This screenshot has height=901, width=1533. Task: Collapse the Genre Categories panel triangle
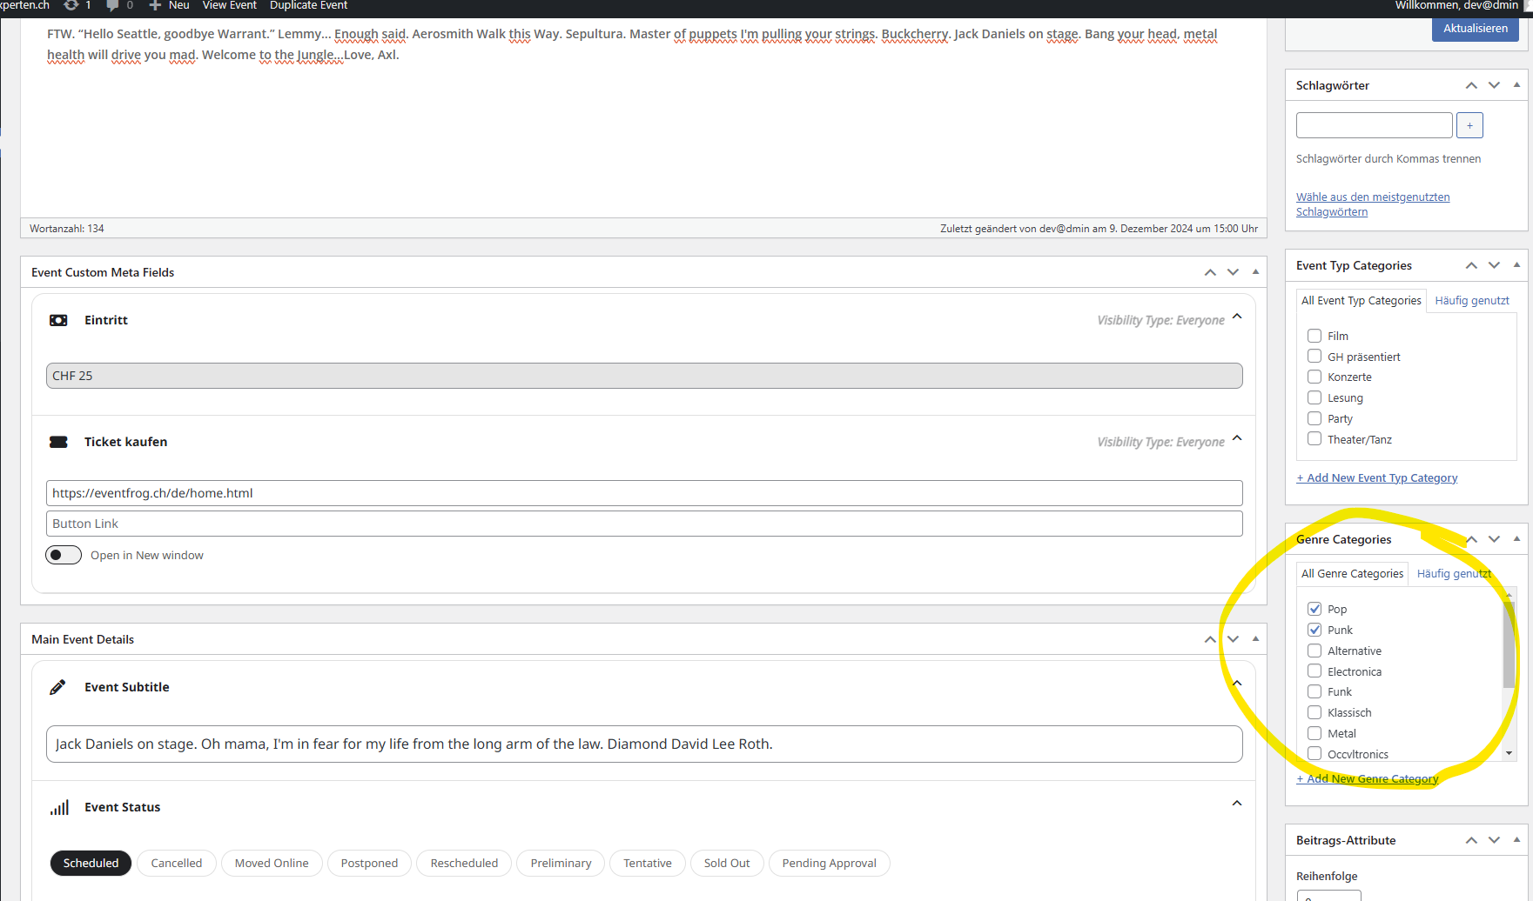point(1516,539)
